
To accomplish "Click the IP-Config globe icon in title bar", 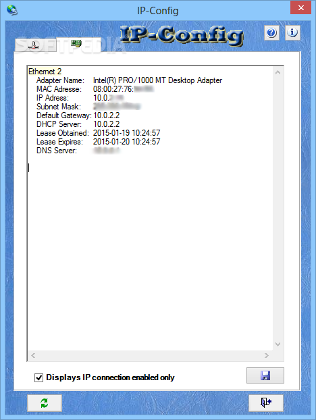I will [x=12, y=10].
